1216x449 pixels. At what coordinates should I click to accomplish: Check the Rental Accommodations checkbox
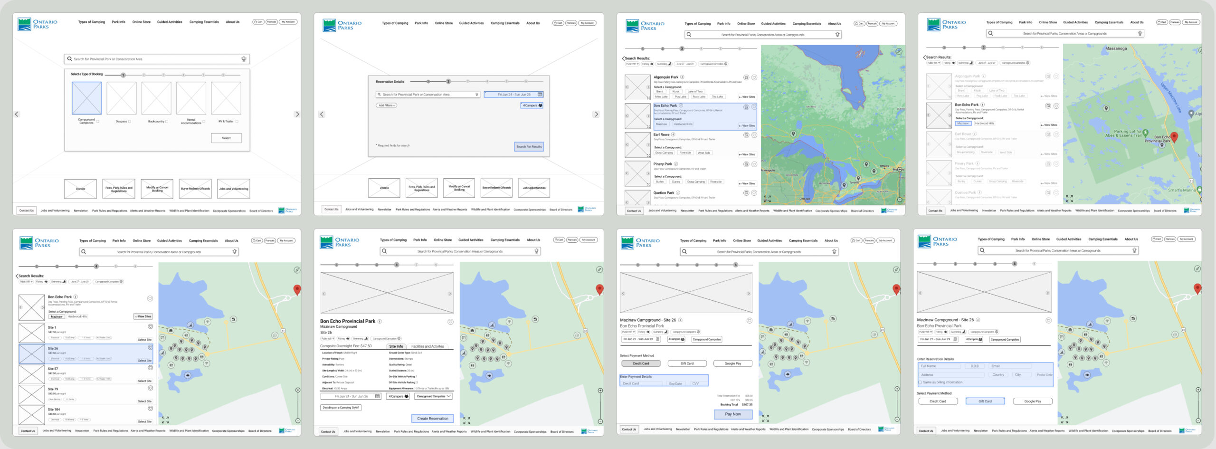coord(204,122)
